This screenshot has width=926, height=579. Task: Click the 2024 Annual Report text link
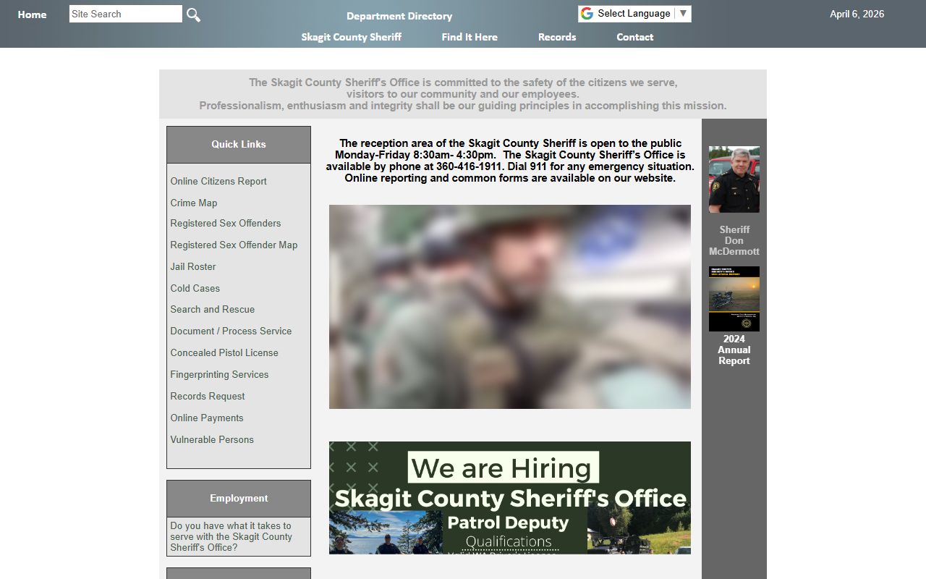(x=734, y=350)
